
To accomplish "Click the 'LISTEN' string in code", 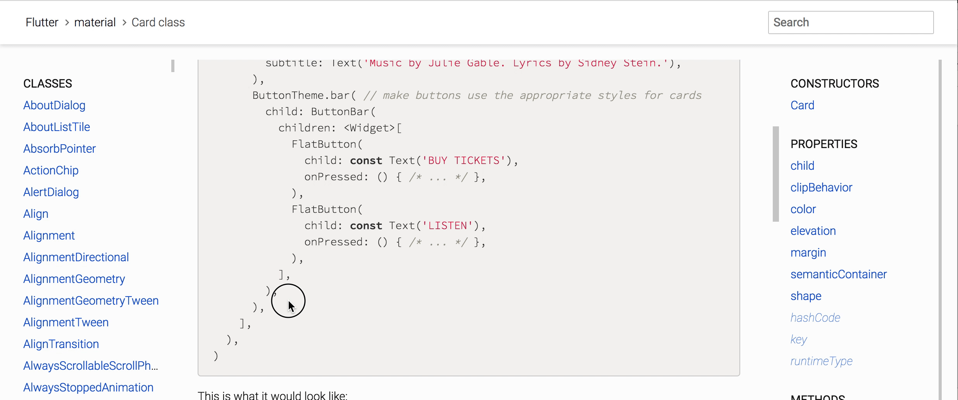I will pos(448,226).
